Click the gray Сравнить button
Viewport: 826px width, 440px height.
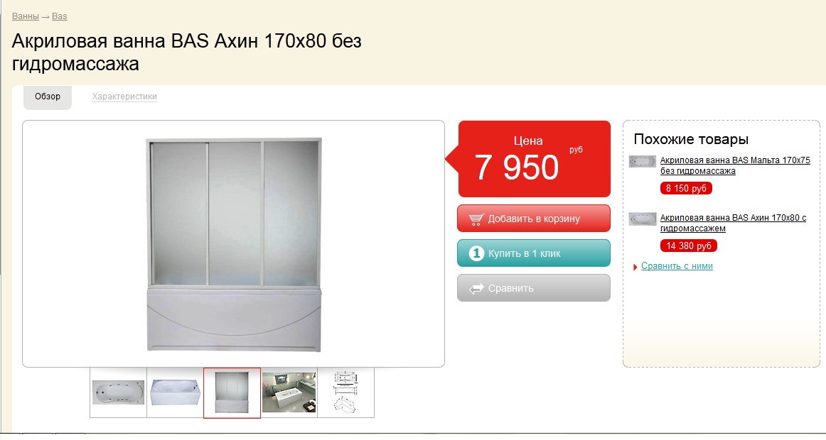pyautogui.click(x=534, y=288)
